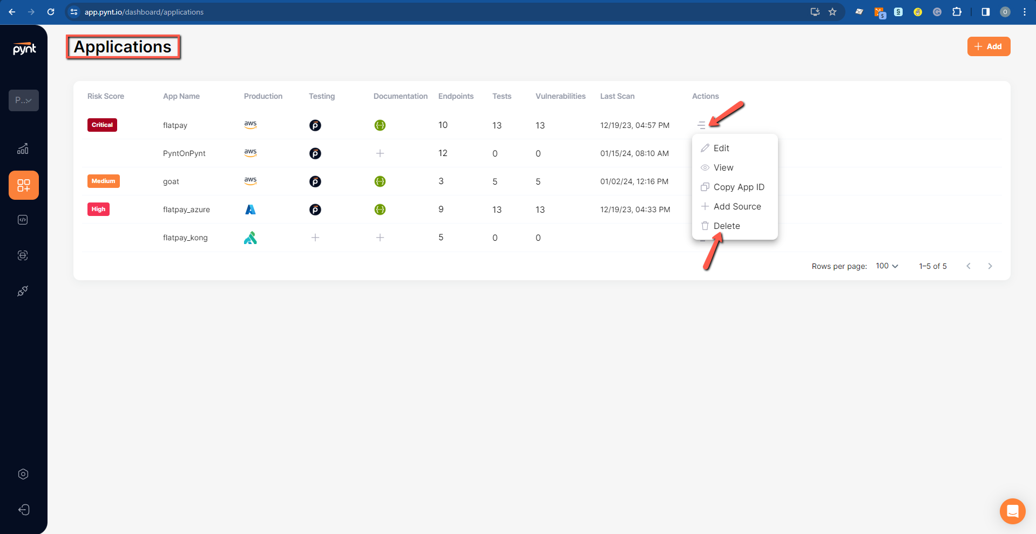The image size is (1036, 534).
Task: Open the settings hexagon icon in sidebar
Action: tap(23, 474)
